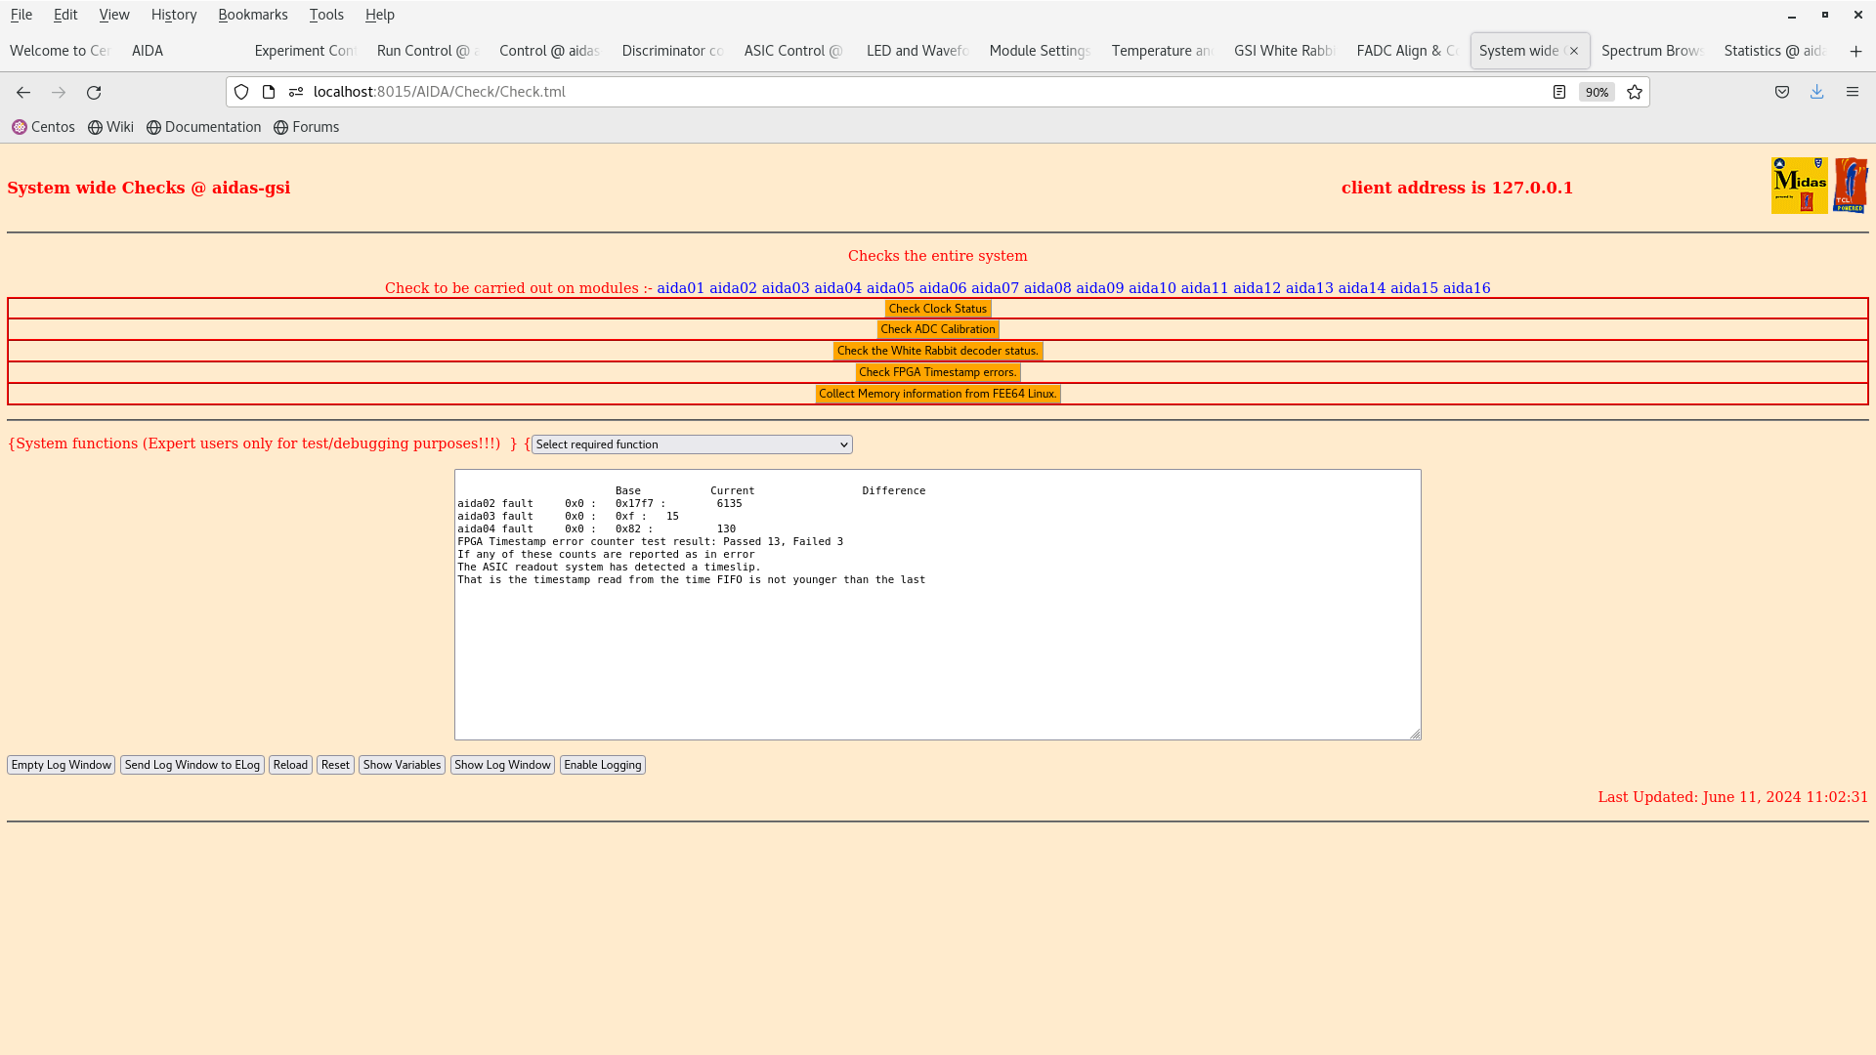The width and height of the screenshot is (1876, 1055).
Task: Click Check Clock Status button
Action: (937, 309)
